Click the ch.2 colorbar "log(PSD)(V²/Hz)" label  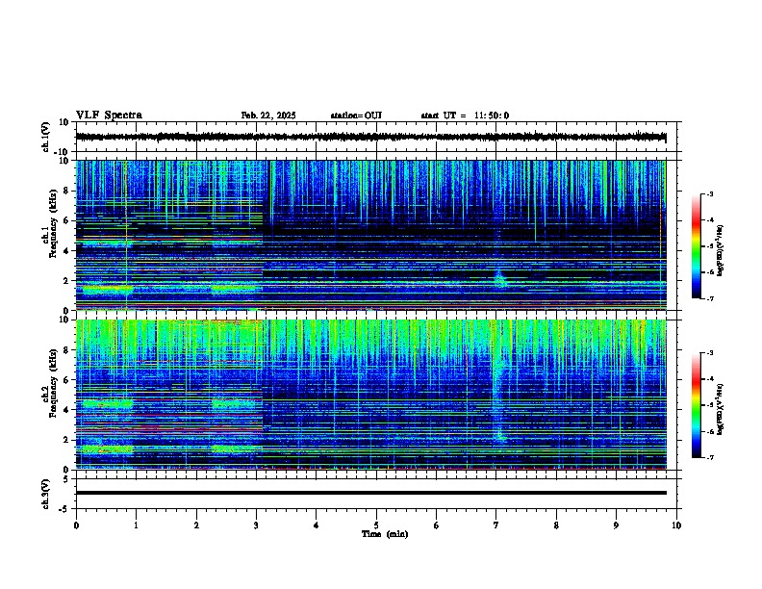pos(721,409)
